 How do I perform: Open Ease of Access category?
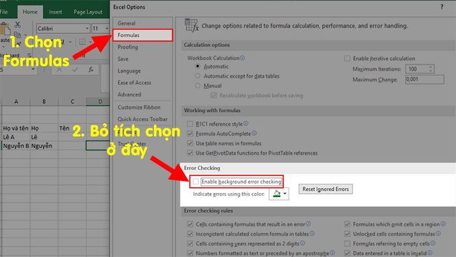click(x=143, y=83)
